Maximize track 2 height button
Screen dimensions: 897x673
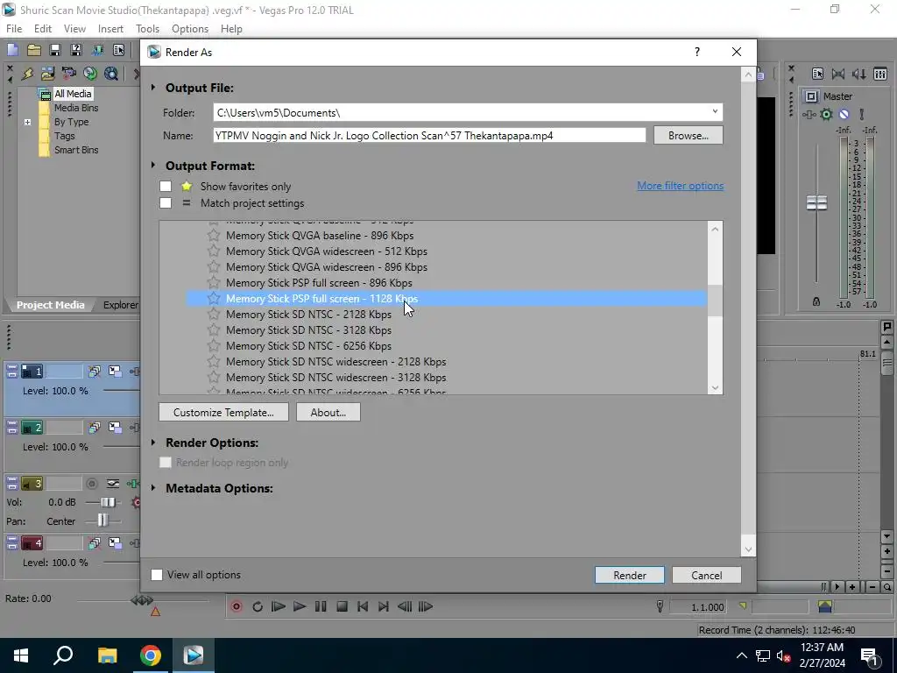coord(12,431)
